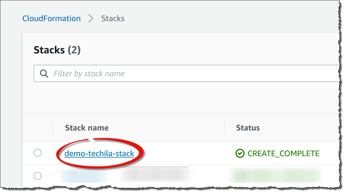Click the CloudFormation breadcrumb link

point(52,19)
